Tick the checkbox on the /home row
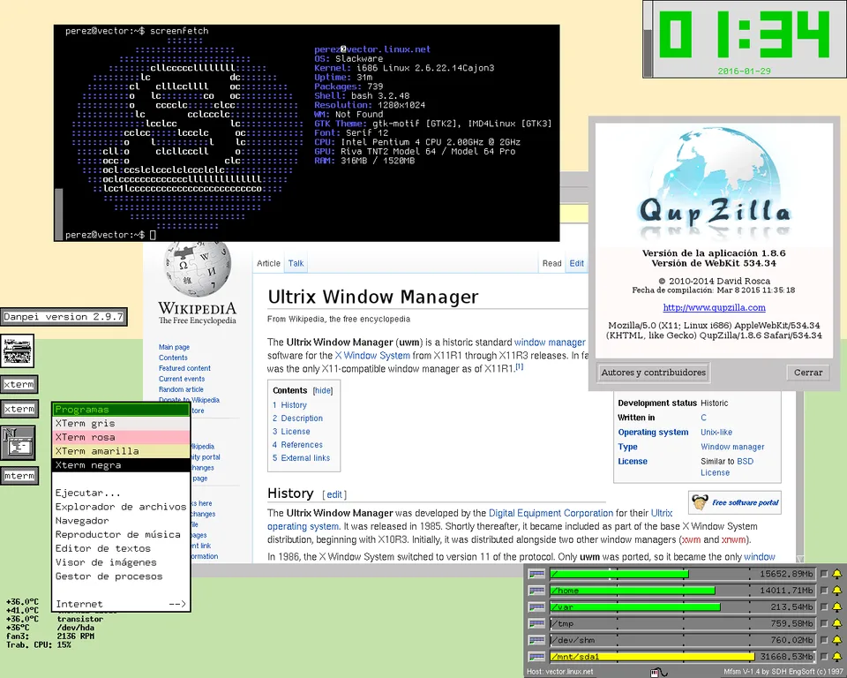The height and width of the screenshot is (678, 847). (x=824, y=591)
